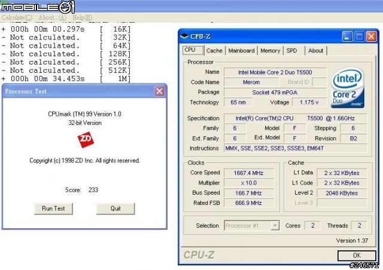
Task: Click the L1 Data value 2 x 32 KBytes
Action: 342,173
